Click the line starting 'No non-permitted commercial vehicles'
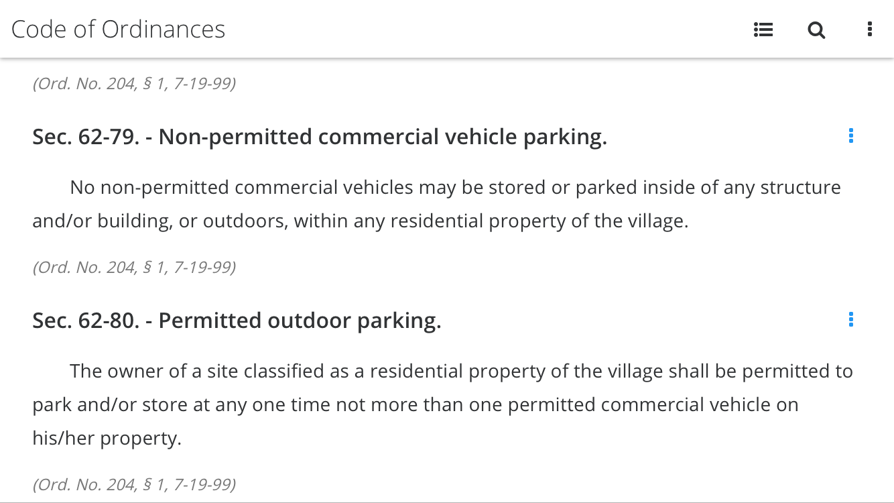894x503 pixels. (455, 187)
